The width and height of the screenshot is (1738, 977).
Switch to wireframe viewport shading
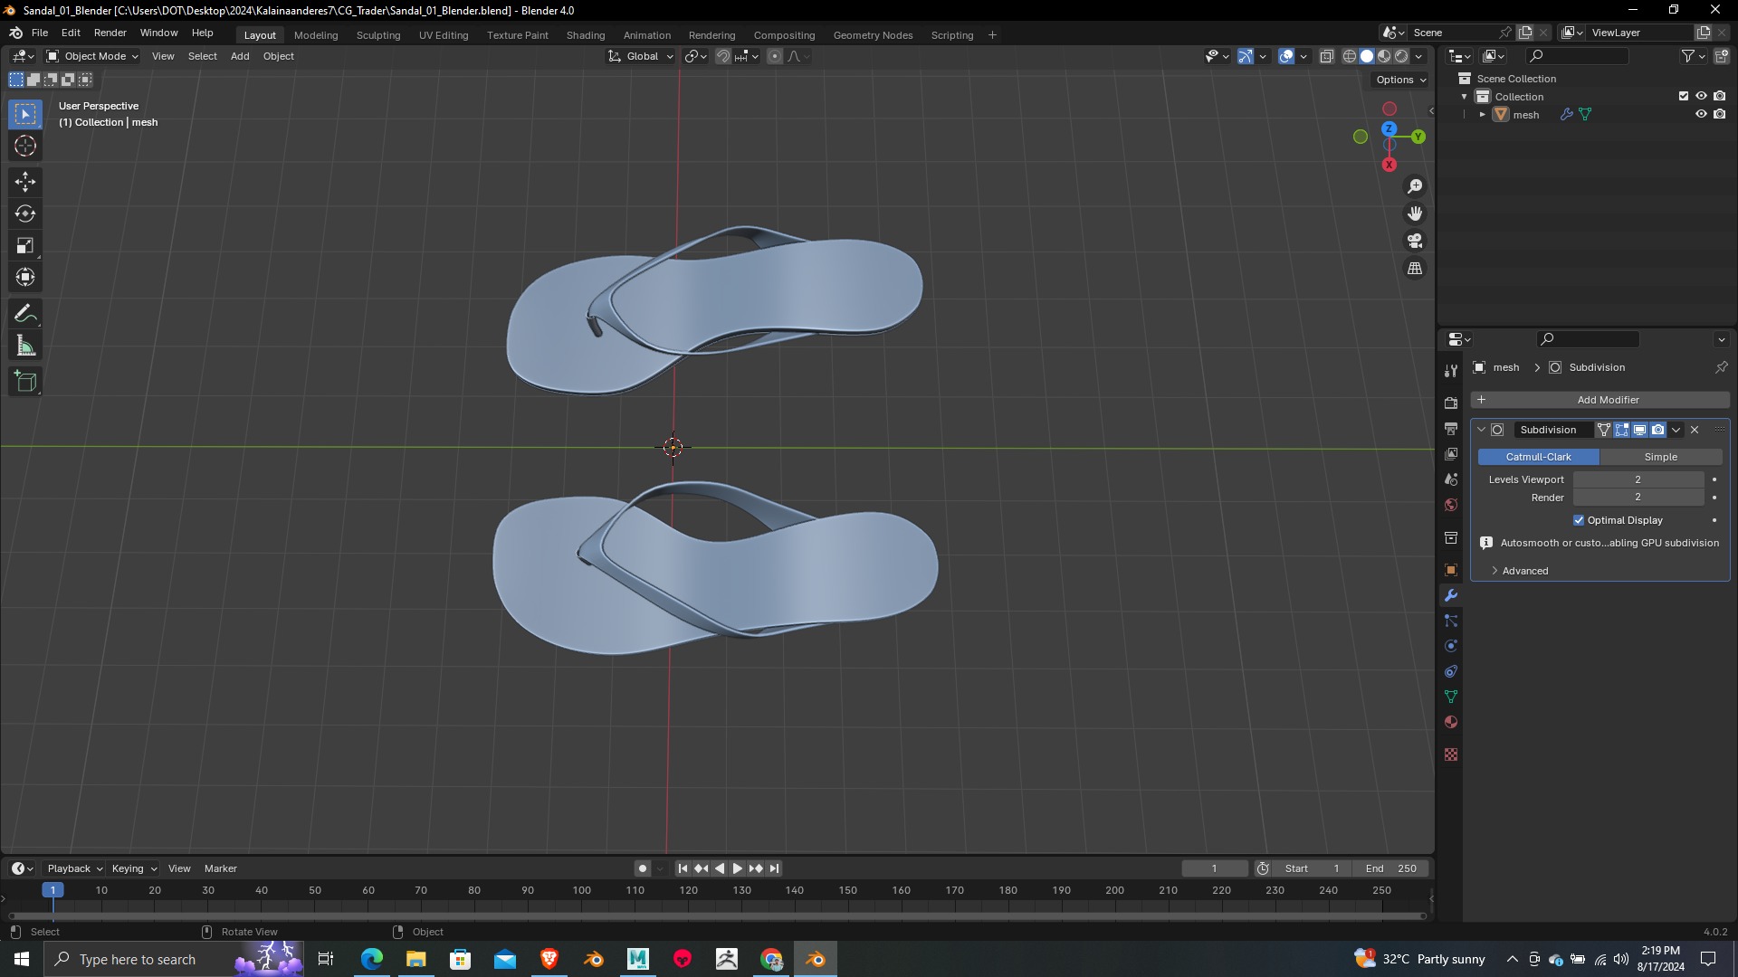point(1349,56)
